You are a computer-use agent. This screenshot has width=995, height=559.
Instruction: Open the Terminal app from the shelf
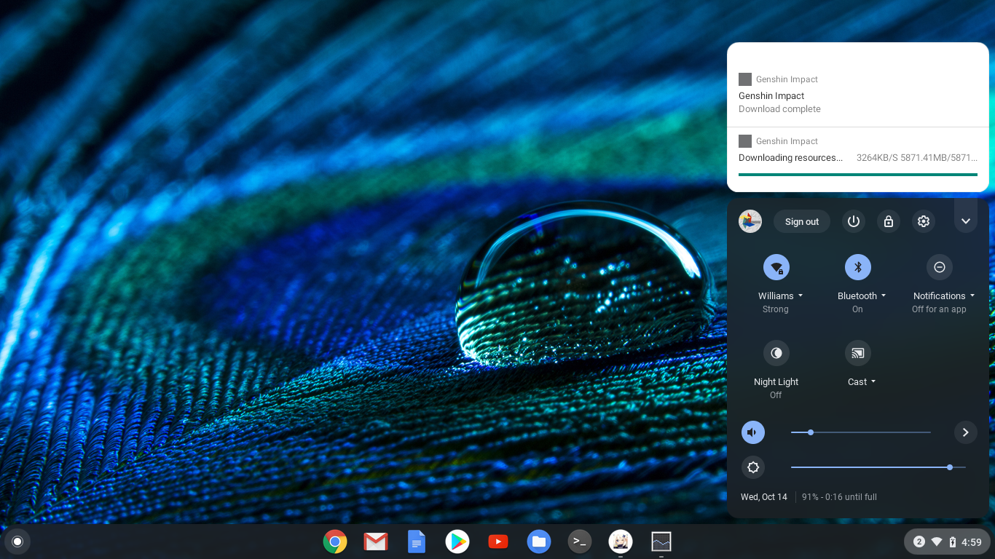(580, 542)
